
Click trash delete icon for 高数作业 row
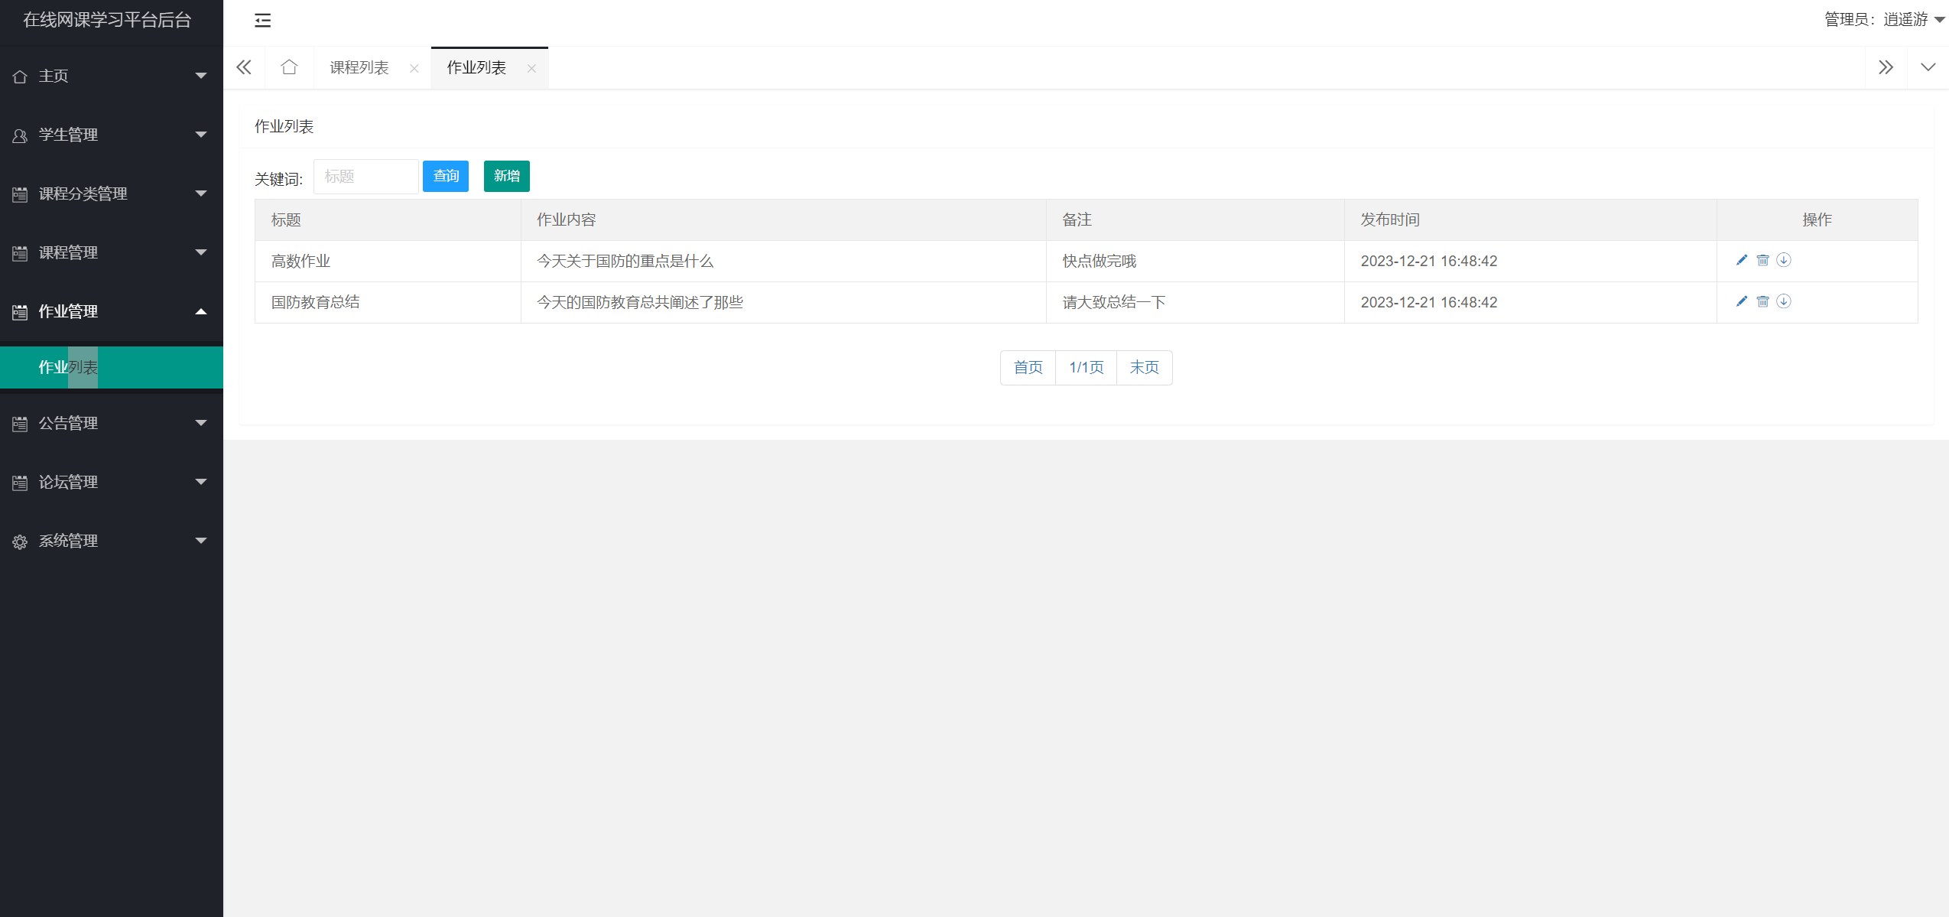tap(1762, 260)
